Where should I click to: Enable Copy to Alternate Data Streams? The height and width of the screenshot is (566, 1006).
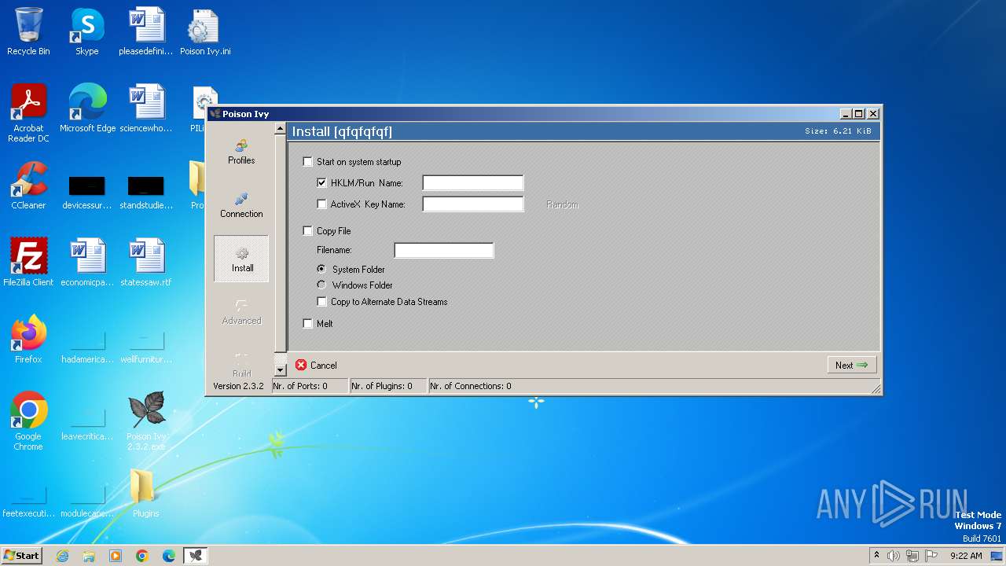(321, 302)
